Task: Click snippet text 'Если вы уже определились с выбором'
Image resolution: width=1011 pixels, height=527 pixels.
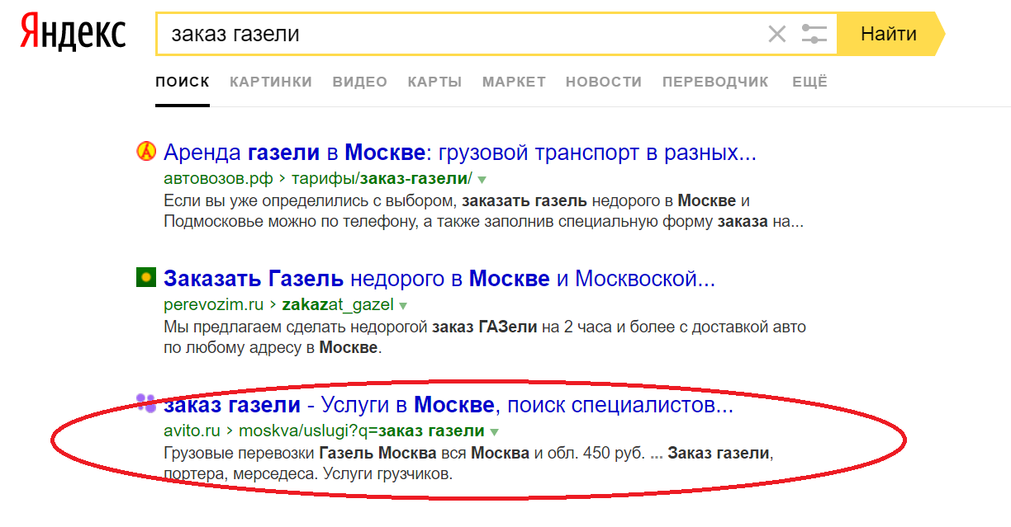Action: click(x=309, y=201)
